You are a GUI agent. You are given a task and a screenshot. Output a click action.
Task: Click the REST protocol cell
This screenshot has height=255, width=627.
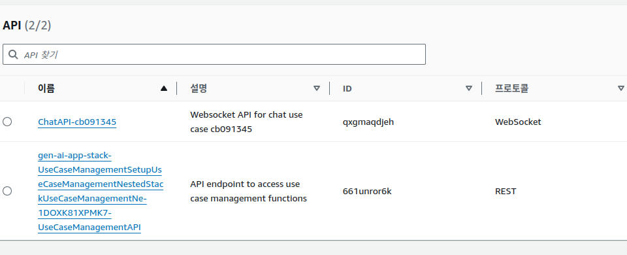(506, 192)
